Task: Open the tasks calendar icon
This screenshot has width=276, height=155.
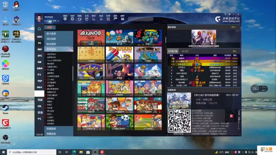Action: tap(108, 19)
